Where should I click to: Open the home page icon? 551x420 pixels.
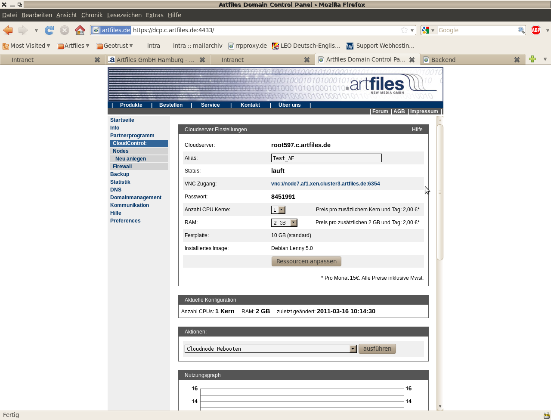point(80,30)
